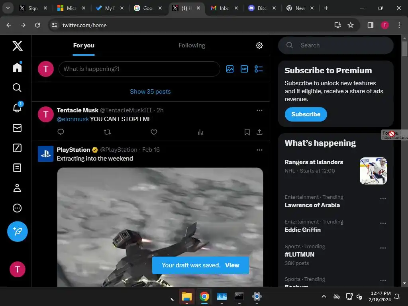Like Tentacle Musk's post
408x306 pixels.
[x=154, y=132]
